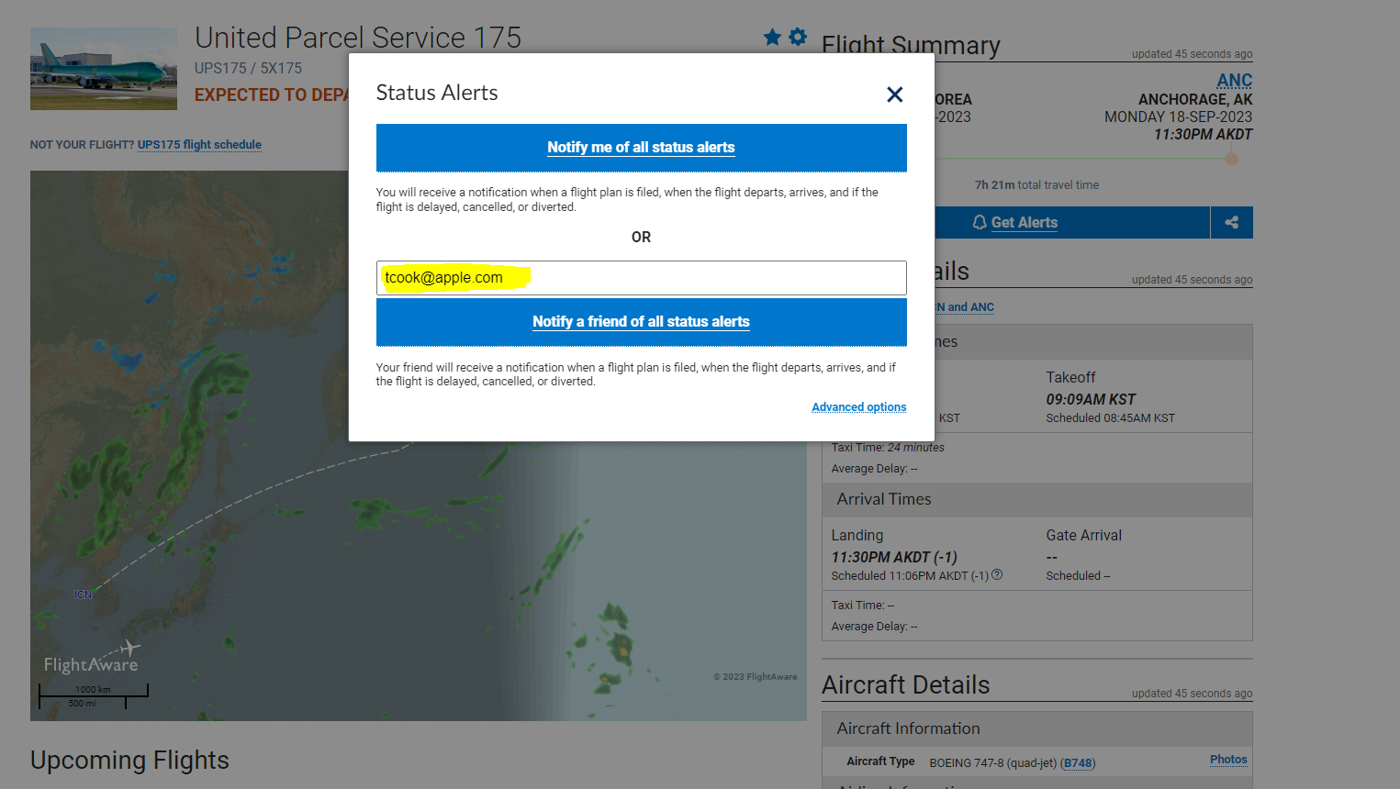Screen dimensions: 1400x789
Task: Click the B748 aircraft type link
Action: coord(1078,763)
